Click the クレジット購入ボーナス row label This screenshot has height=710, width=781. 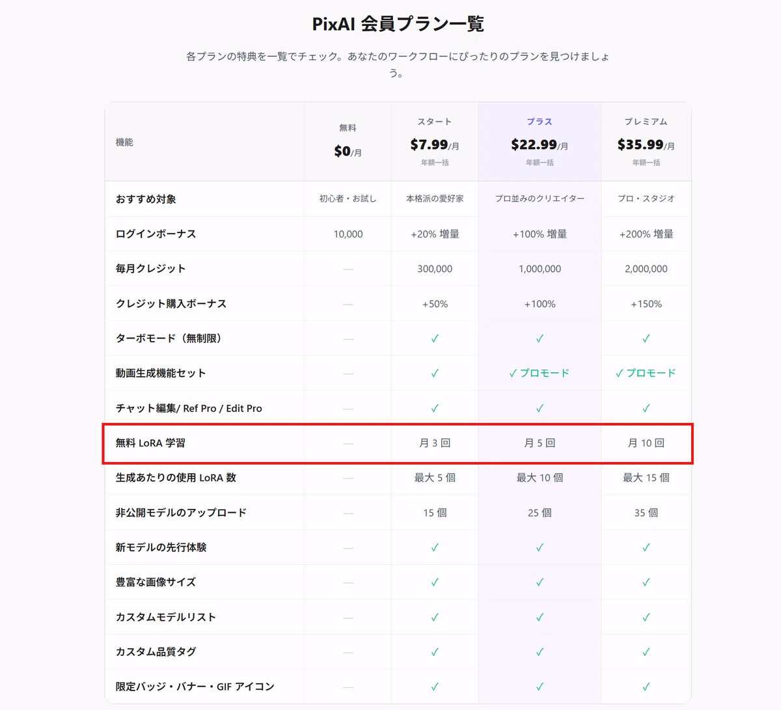pyautogui.click(x=171, y=303)
